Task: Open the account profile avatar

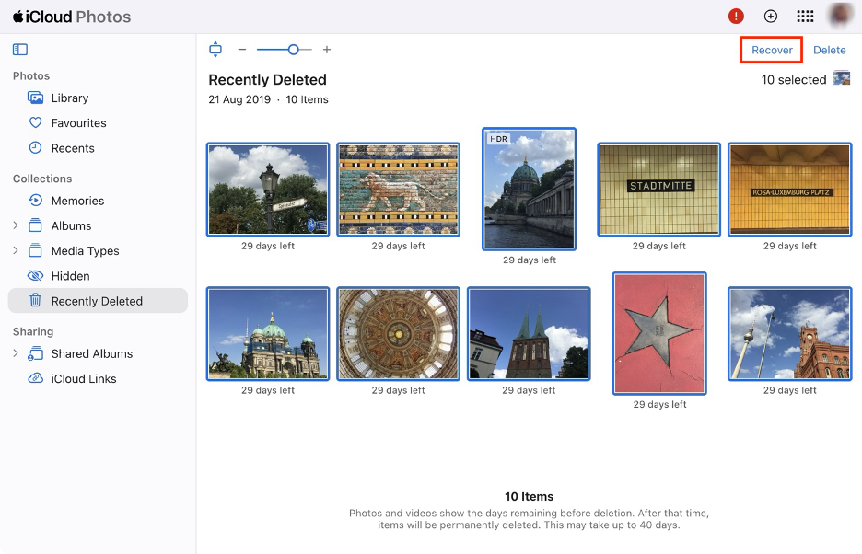Action: click(x=840, y=16)
